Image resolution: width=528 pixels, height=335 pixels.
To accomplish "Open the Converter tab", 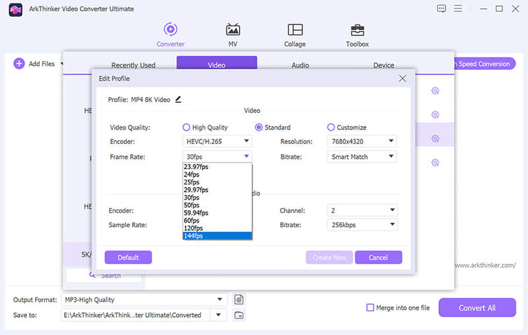I will click(170, 34).
